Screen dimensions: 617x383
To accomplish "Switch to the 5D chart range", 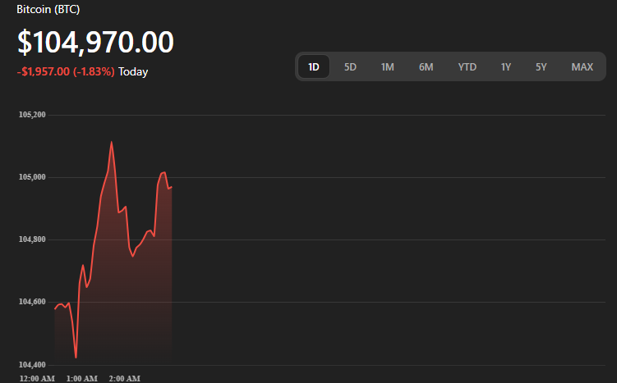I will (350, 66).
